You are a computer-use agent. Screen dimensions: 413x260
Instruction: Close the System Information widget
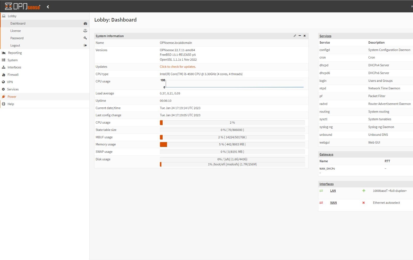coord(305,36)
